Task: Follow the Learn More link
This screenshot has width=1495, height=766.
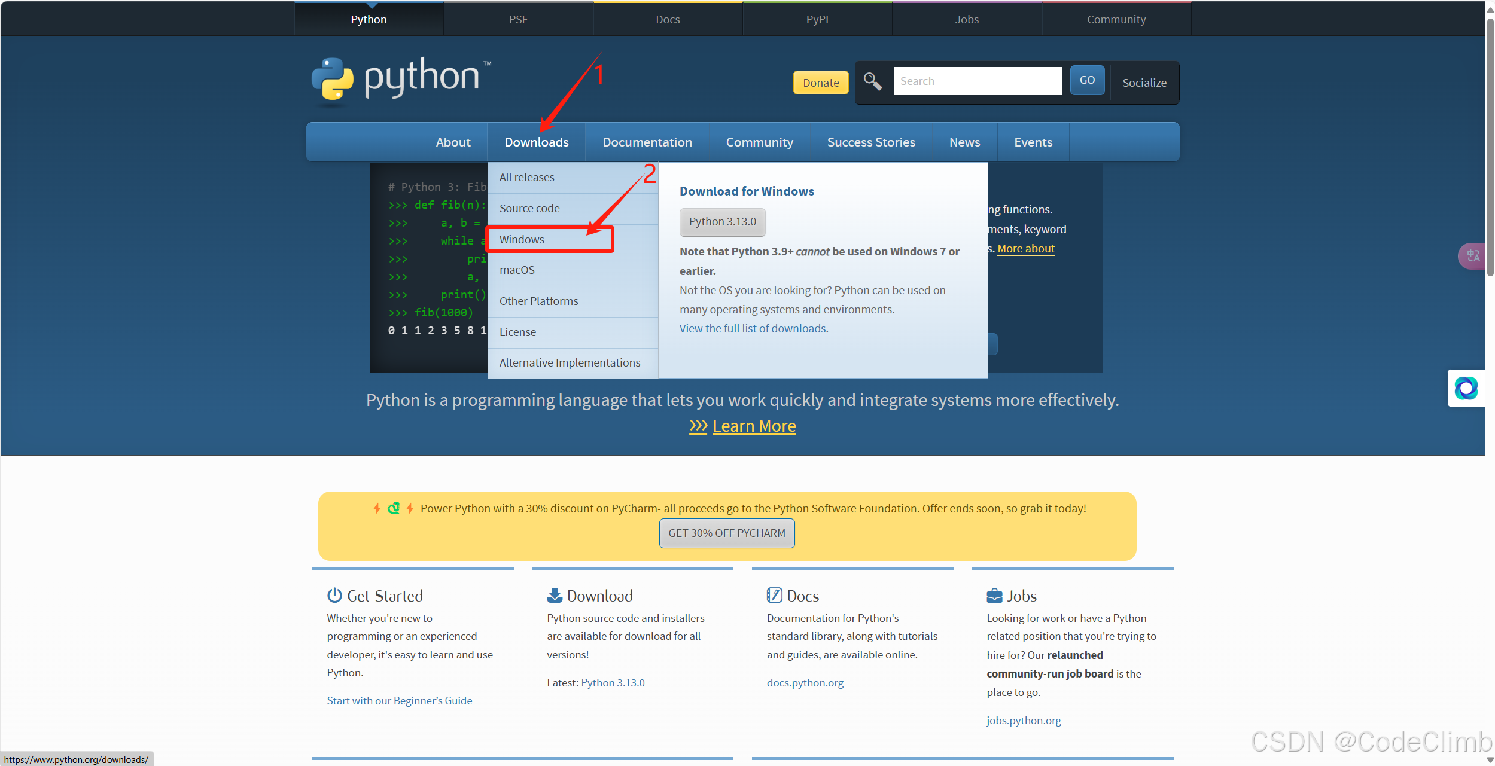Action: 754,426
